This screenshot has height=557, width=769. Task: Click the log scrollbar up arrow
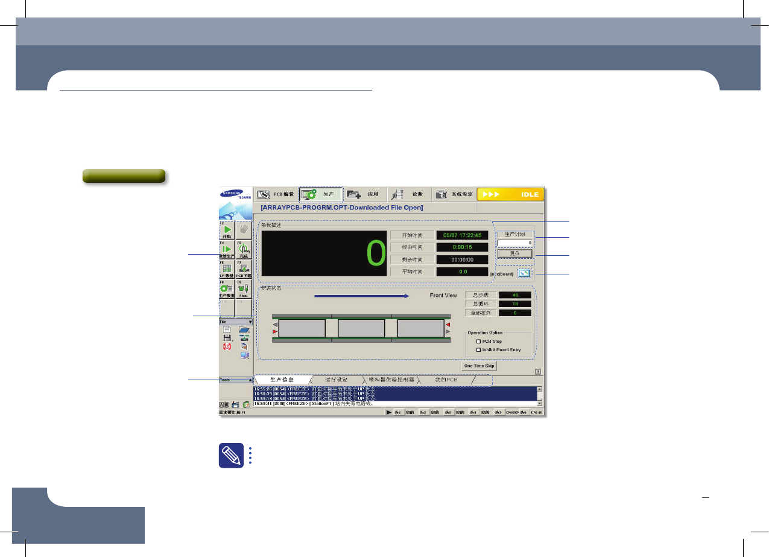tap(540, 389)
